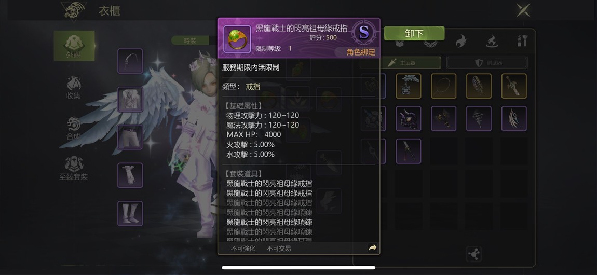Image resolution: width=597 pixels, height=275 pixels.
Task: Choose the gold-framed racket weapon skin
Action: click(x=443, y=86)
